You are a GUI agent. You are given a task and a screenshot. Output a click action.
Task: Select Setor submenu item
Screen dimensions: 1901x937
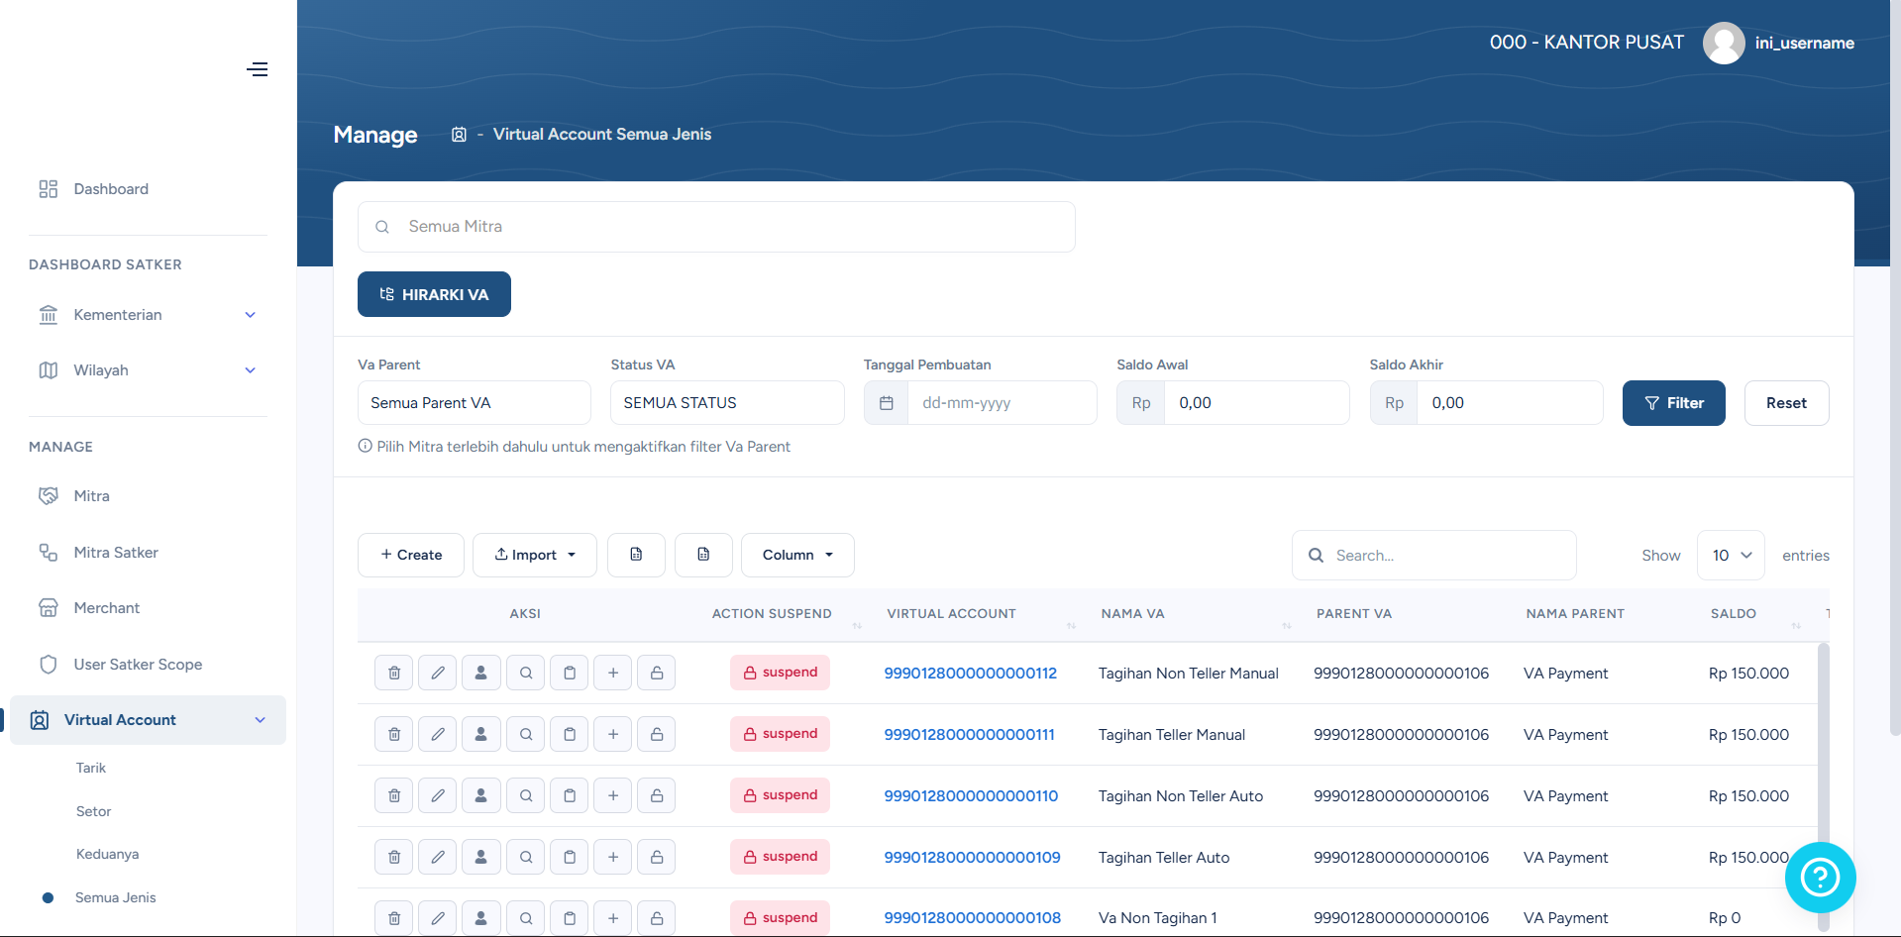click(x=94, y=811)
